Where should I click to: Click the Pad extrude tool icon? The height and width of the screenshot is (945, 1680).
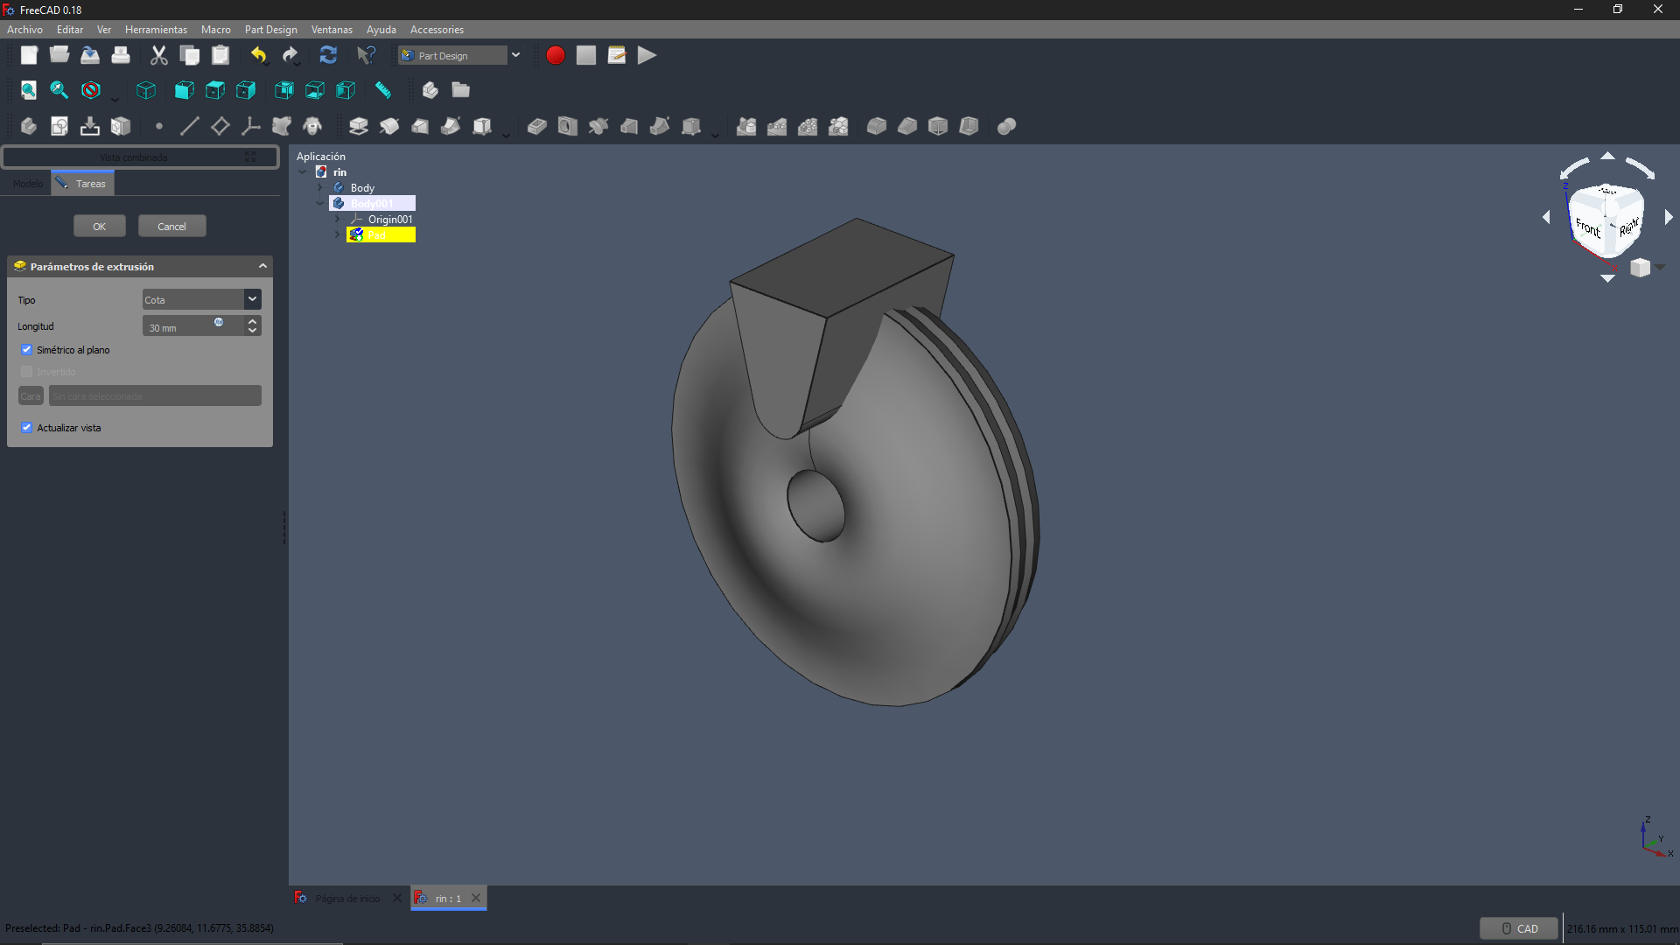click(x=358, y=126)
